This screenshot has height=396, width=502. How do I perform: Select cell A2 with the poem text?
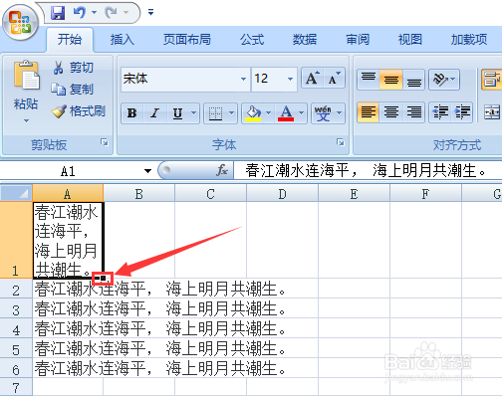pos(68,289)
